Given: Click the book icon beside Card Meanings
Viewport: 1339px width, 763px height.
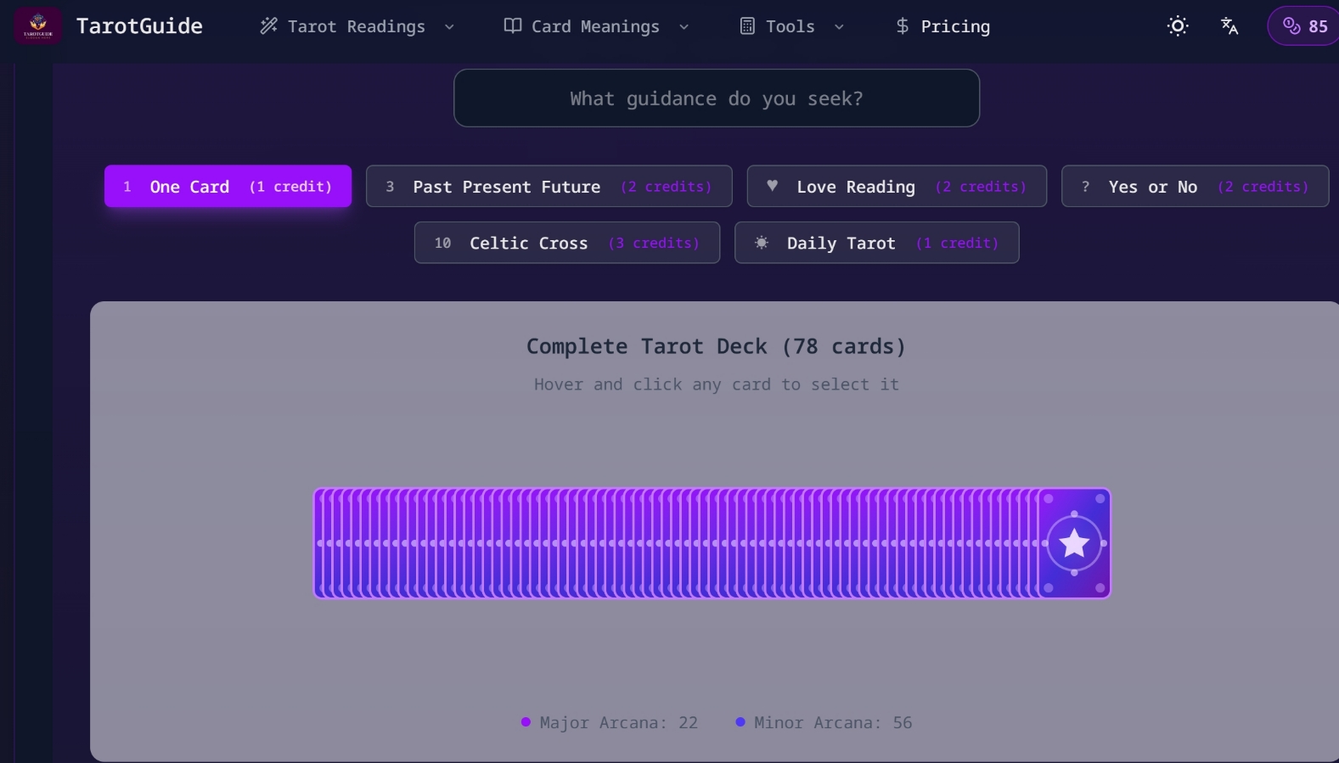Looking at the screenshot, I should (513, 26).
